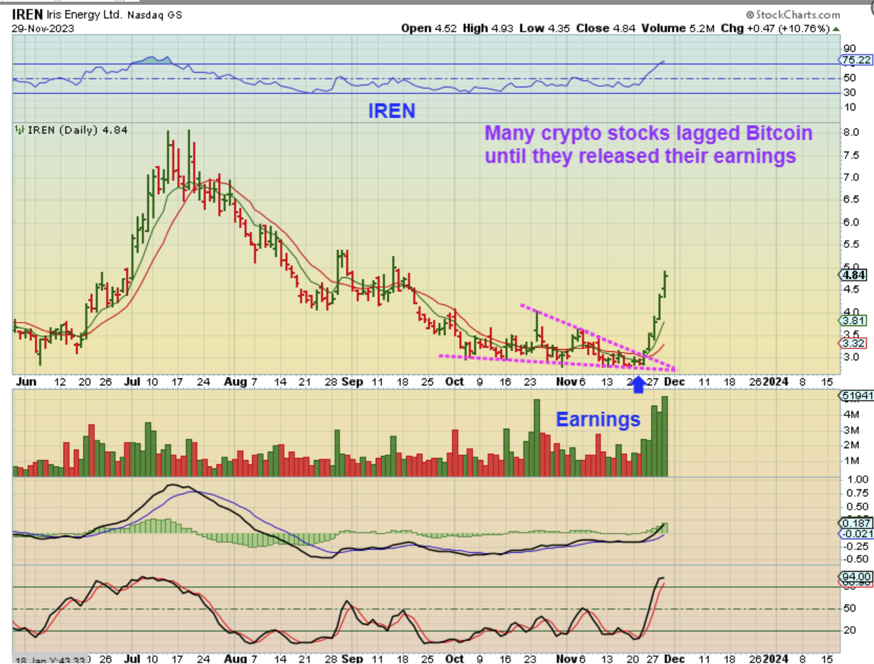Viewport: 874px width, 664px height.
Task: Click the tallest green volume bar at right
Action: [664, 436]
